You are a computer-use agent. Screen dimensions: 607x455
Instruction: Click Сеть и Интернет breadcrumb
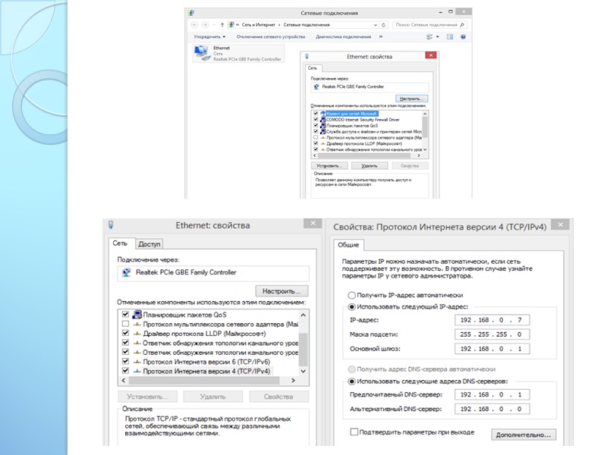258,25
